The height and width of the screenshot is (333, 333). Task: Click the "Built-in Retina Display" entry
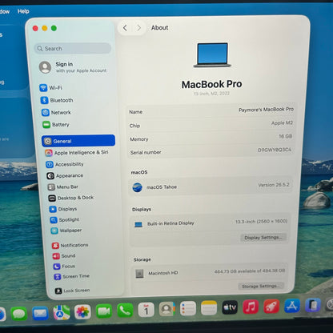click(171, 223)
